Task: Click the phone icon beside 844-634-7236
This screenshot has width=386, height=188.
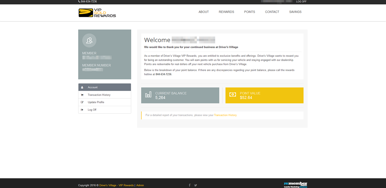Action: point(79,1)
